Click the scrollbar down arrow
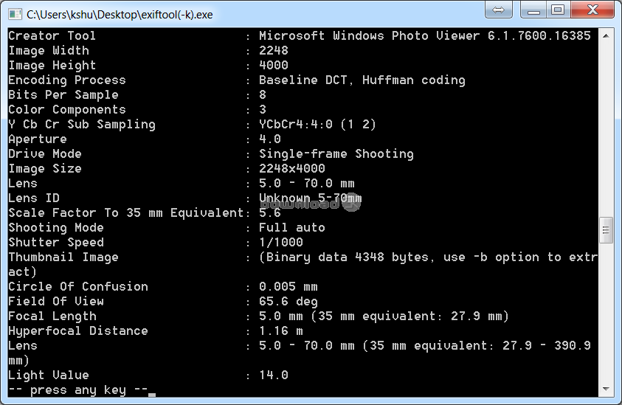The width and height of the screenshot is (622, 405). coord(606,389)
